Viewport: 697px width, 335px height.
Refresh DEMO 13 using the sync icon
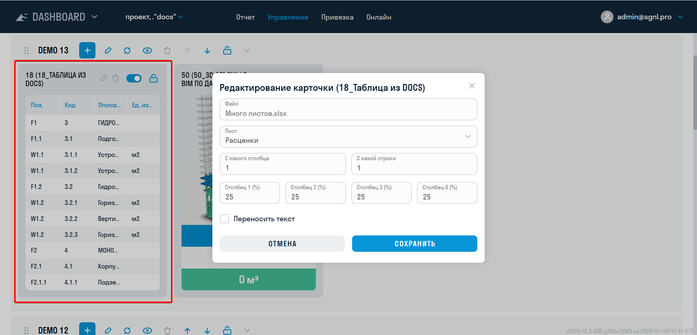click(x=127, y=51)
